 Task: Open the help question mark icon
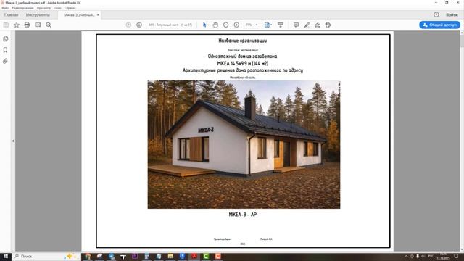(436, 14)
